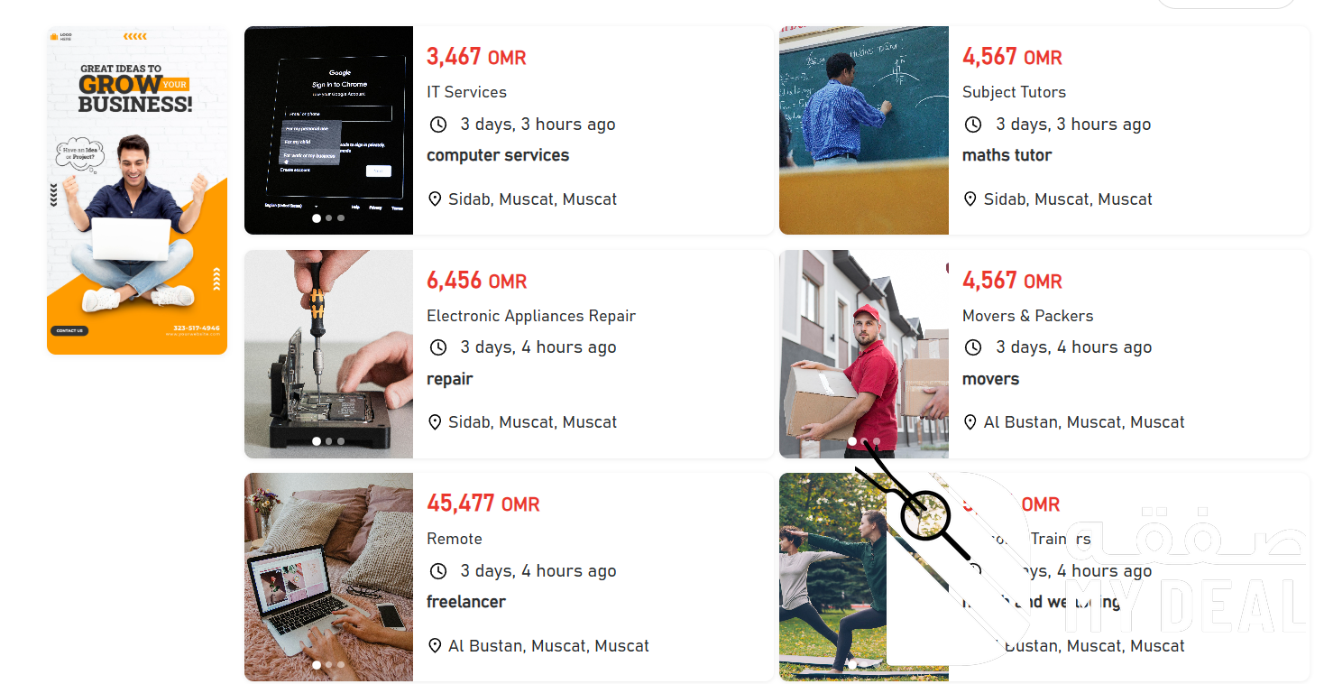
Task: Click location pin icon on computer services listing
Action: (435, 199)
